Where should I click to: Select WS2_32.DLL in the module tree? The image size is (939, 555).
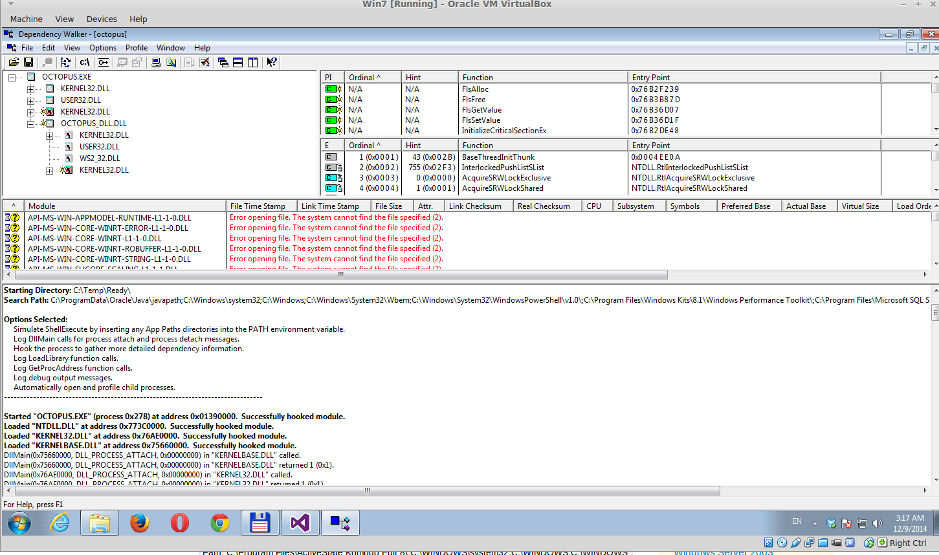pyautogui.click(x=100, y=158)
